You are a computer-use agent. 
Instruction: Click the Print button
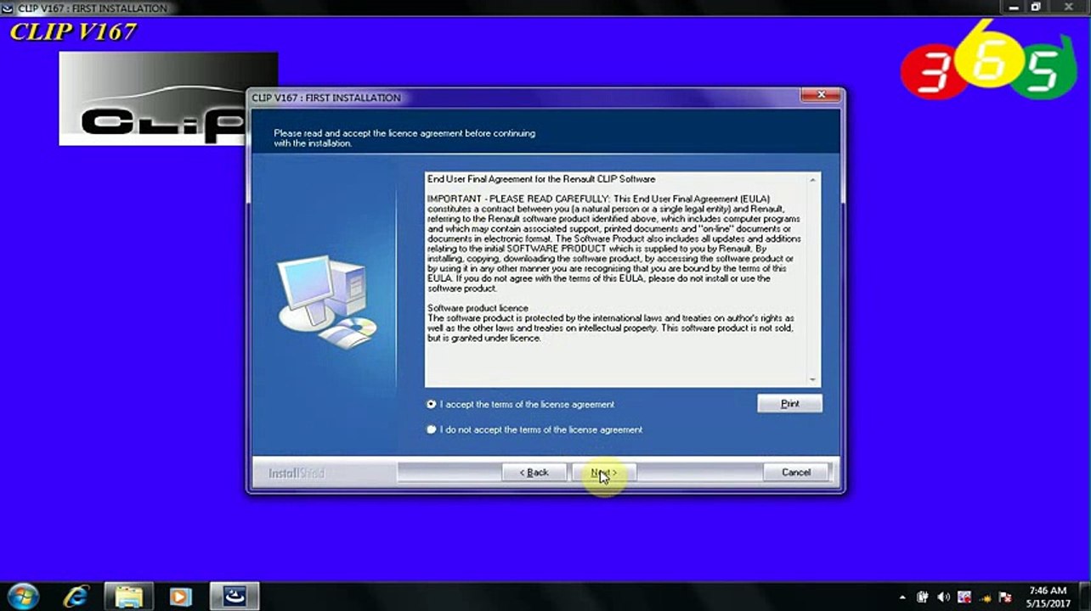789,404
